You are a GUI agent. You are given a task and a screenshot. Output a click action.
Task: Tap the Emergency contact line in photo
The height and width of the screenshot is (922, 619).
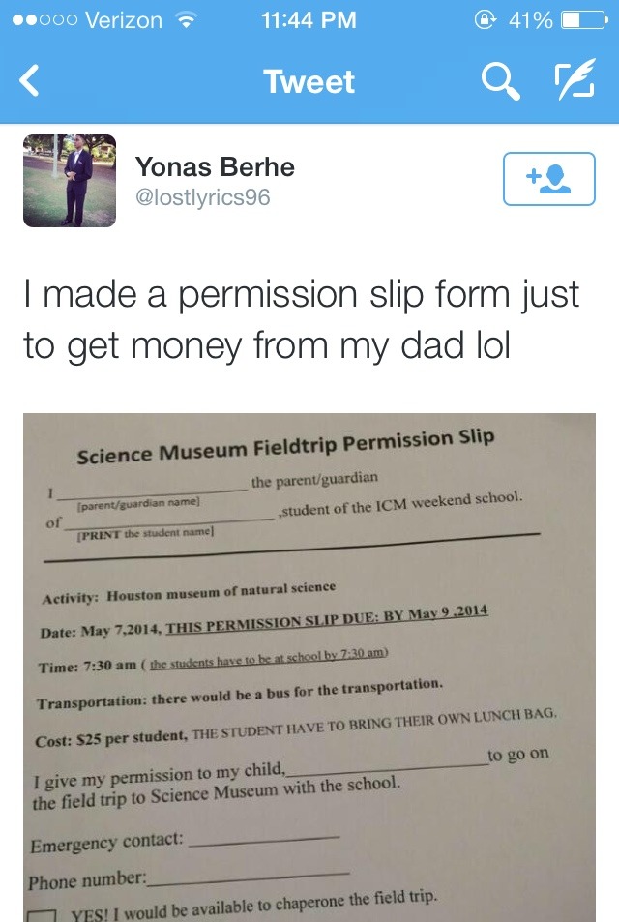click(x=185, y=842)
